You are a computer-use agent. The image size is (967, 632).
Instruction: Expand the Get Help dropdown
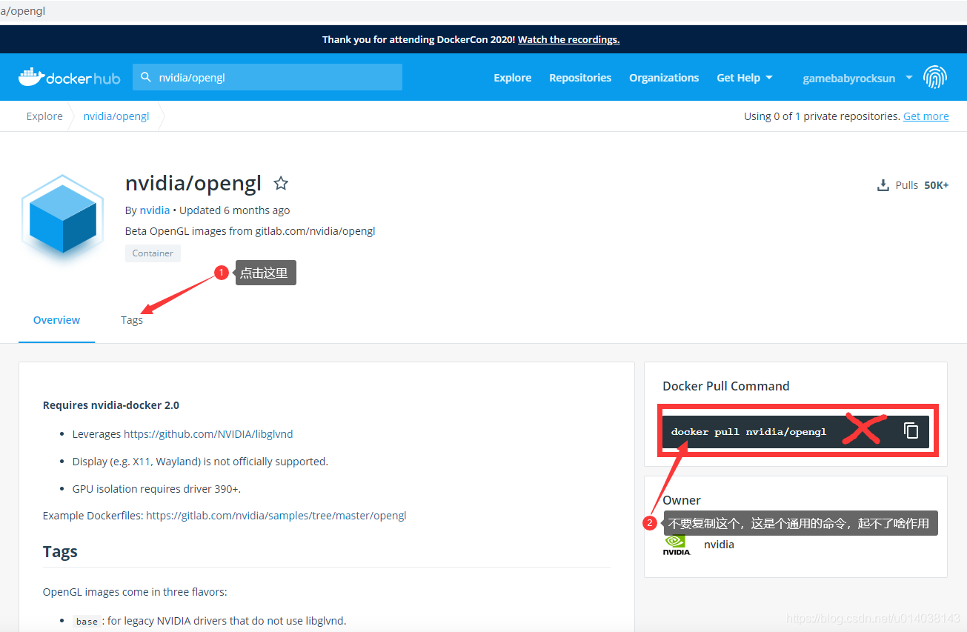[x=744, y=78]
